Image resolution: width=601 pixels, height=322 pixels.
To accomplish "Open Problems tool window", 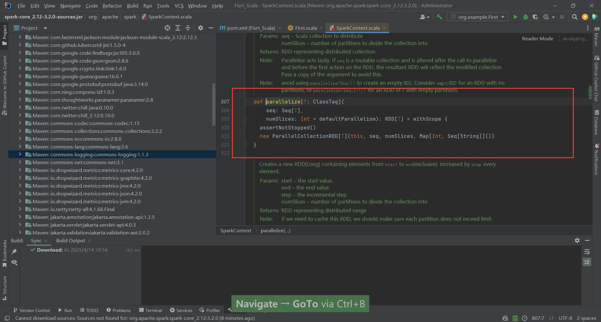I will click(x=118, y=310).
